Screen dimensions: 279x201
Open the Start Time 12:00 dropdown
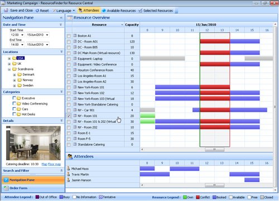(x=22, y=35)
